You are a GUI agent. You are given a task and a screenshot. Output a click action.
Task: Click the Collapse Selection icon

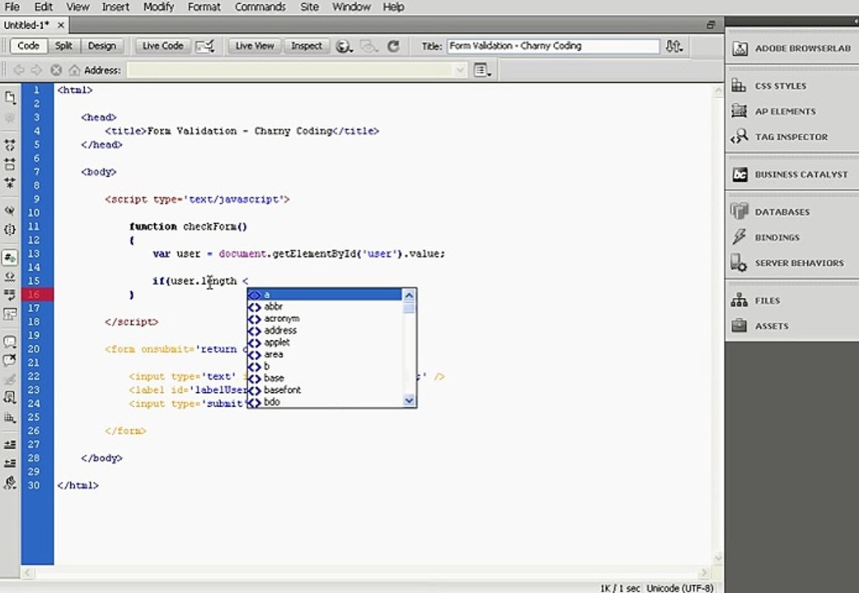click(x=10, y=164)
